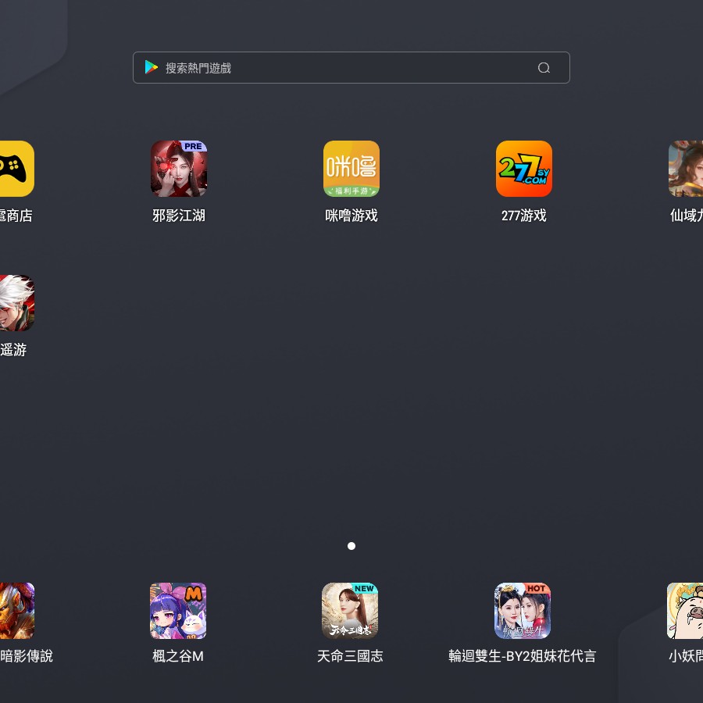Open the white-haired character game icon
The width and height of the screenshot is (703, 703).
point(17,303)
